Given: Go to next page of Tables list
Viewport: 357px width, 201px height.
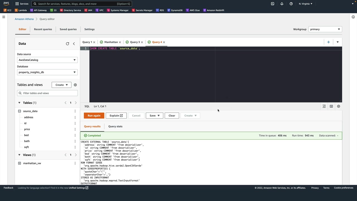Looking at the screenshot, I should click(x=76, y=103).
